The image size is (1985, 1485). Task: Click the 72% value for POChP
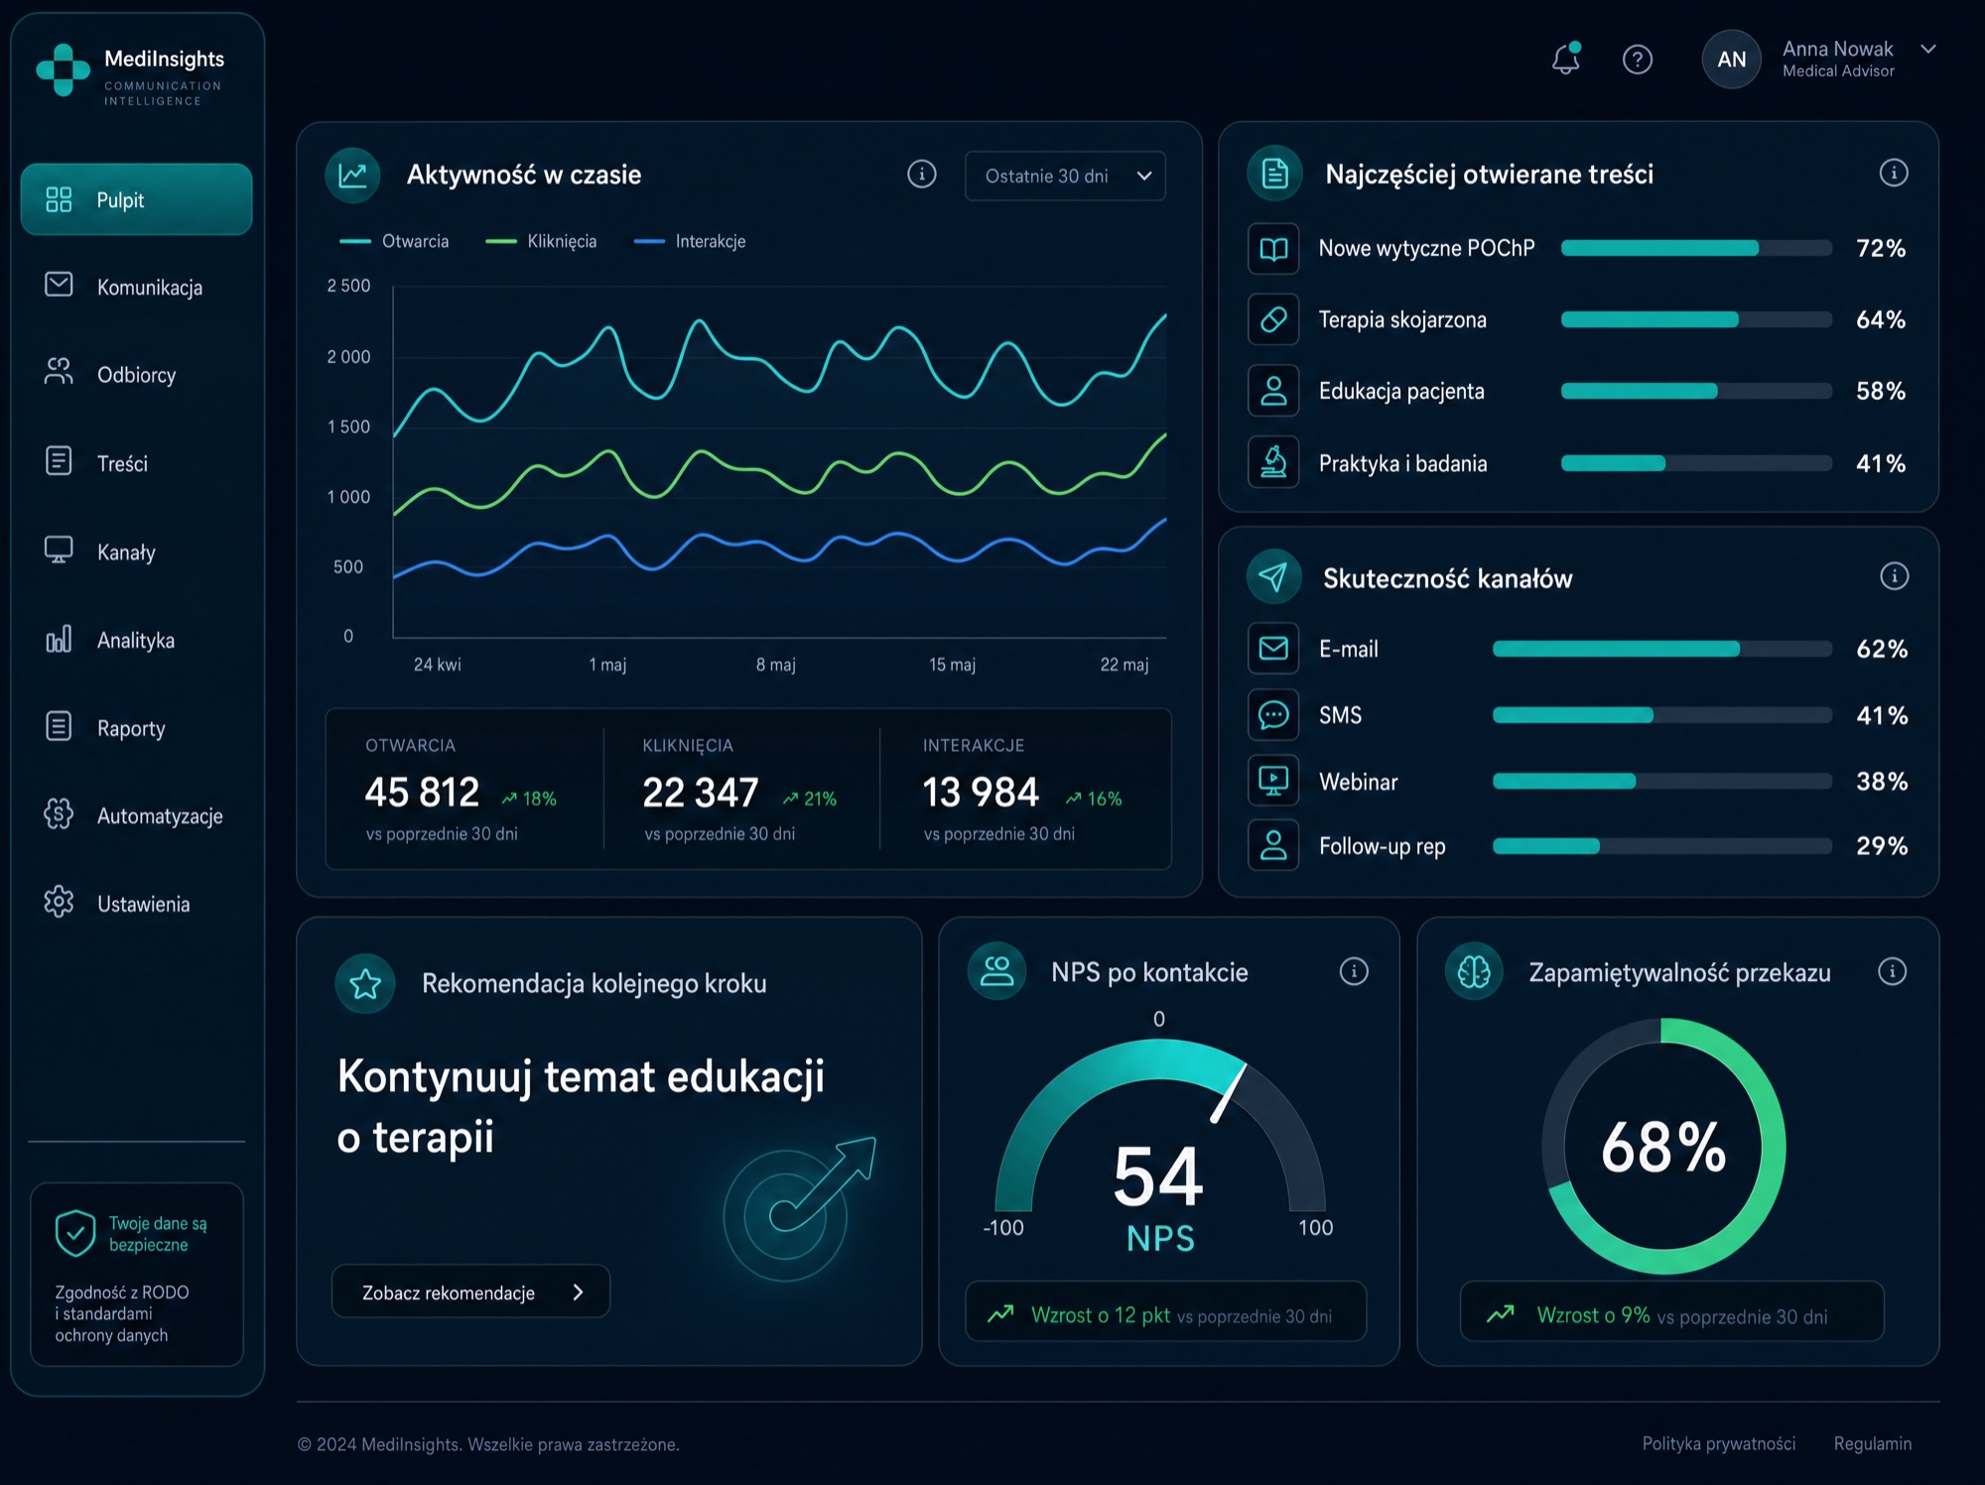click(1881, 248)
